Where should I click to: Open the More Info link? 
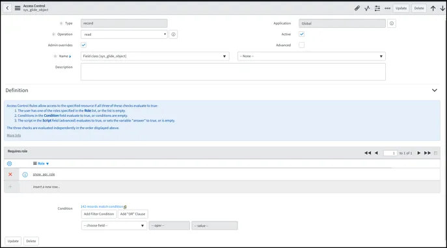coord(14,136)
